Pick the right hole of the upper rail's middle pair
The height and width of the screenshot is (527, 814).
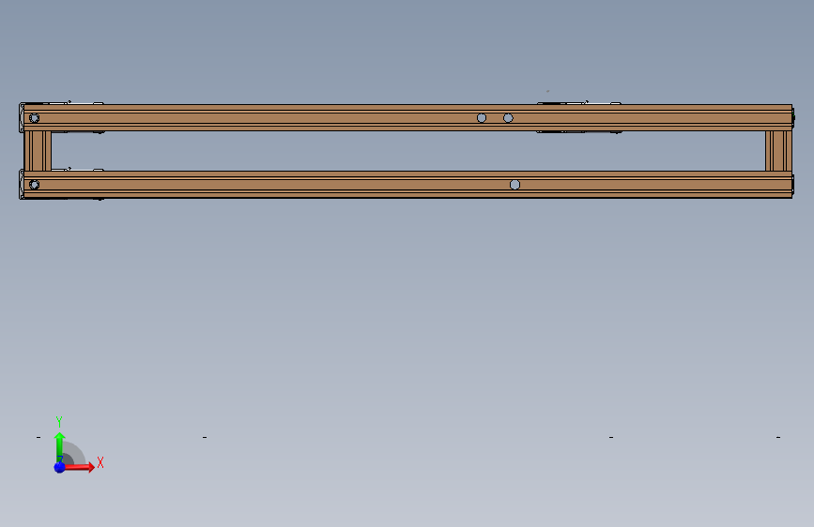[x=508, y=118]
